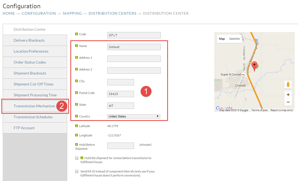
Task: Click the info icon beside Postal Code
Action: click(x=77, y=93)
